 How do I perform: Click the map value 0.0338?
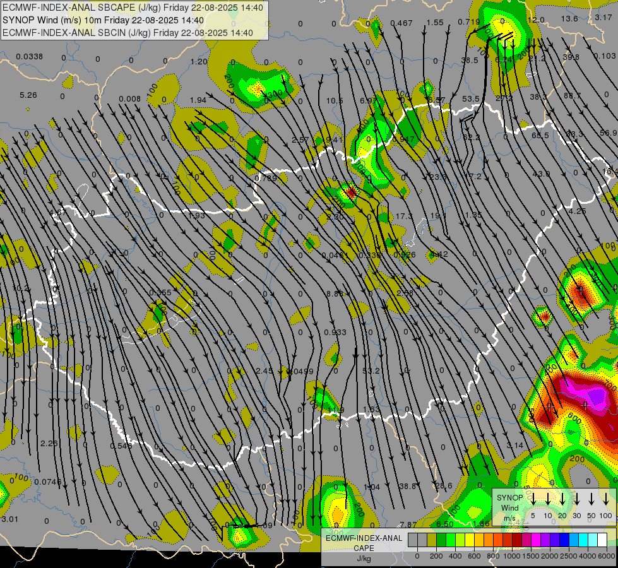tap(29, 57)
